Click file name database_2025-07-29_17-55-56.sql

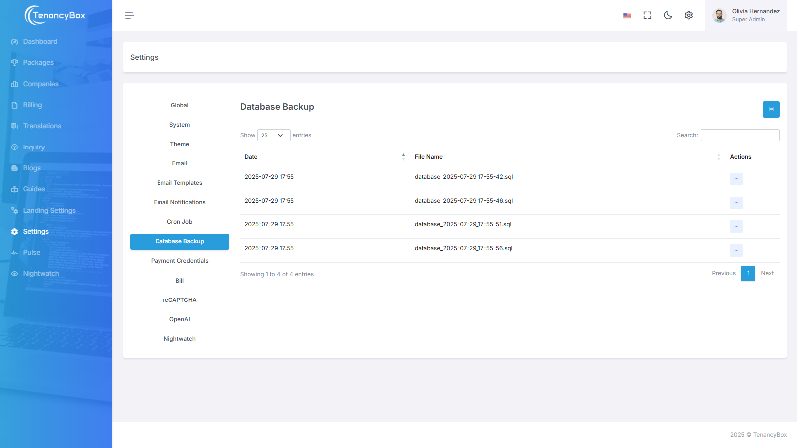464,248
